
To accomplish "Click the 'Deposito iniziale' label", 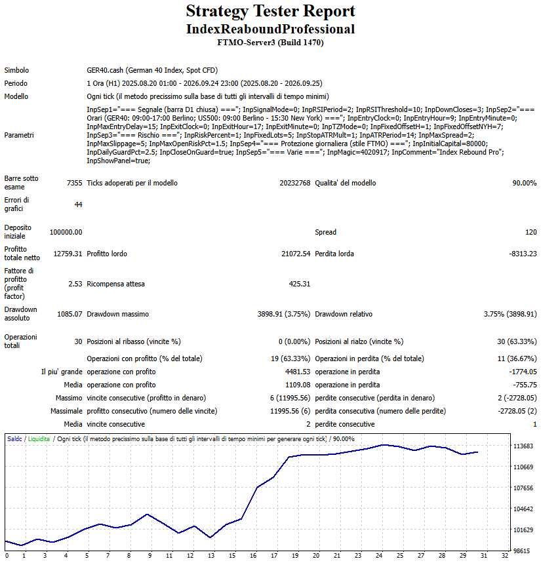I will (18, 232).
